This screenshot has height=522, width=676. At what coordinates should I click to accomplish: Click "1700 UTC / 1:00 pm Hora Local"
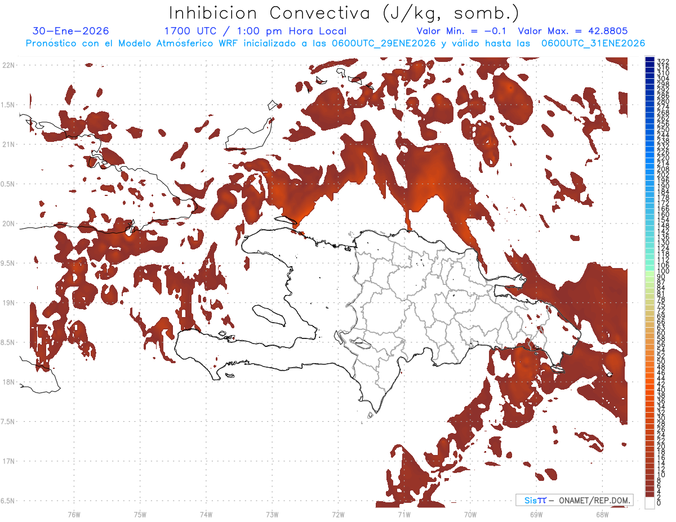point(255,31)
